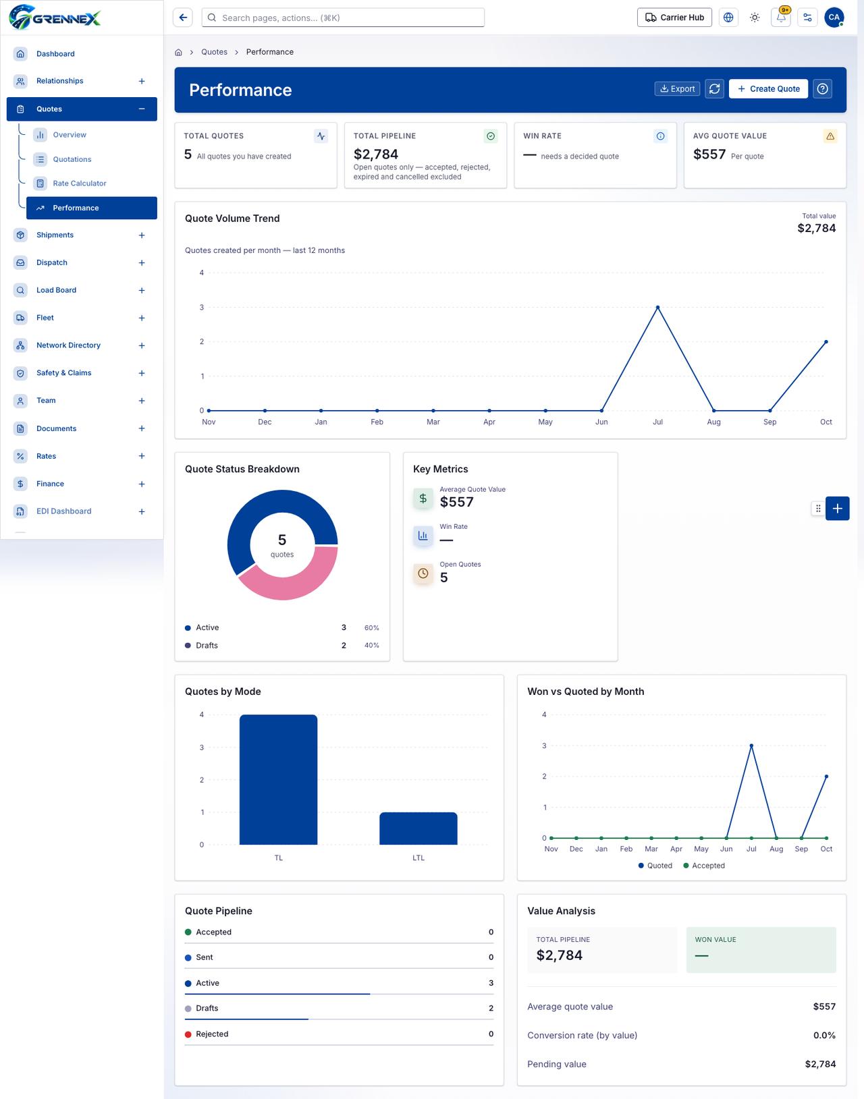Expand the Fleet sidebar section
The height and width of the screenshot is (1099, 864).
142,318
